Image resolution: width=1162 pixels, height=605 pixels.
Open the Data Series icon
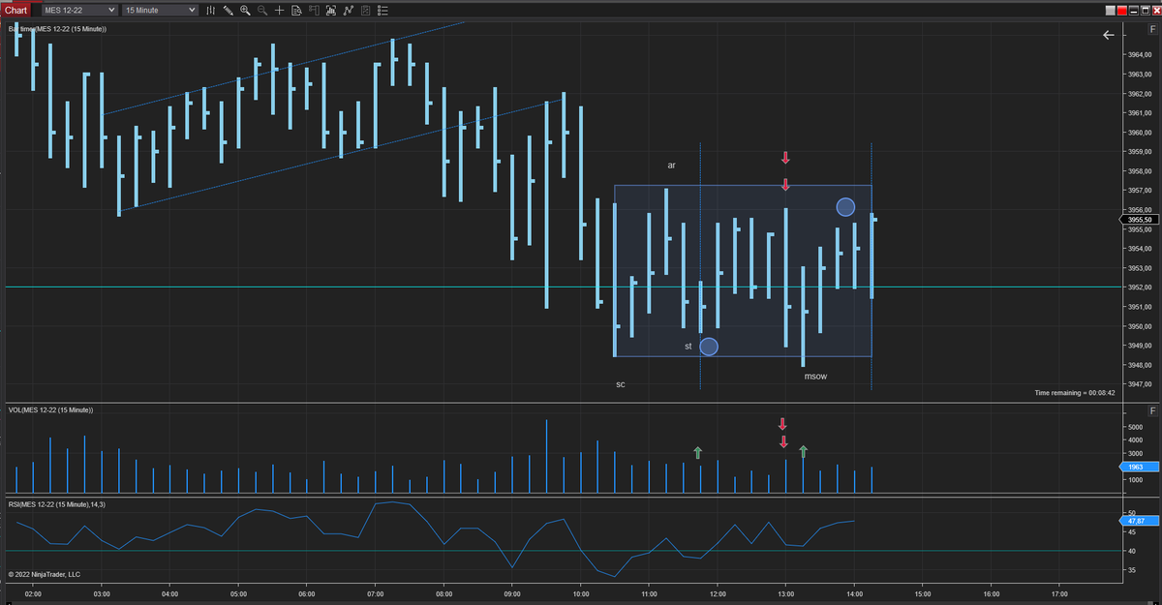coord(331,11)
